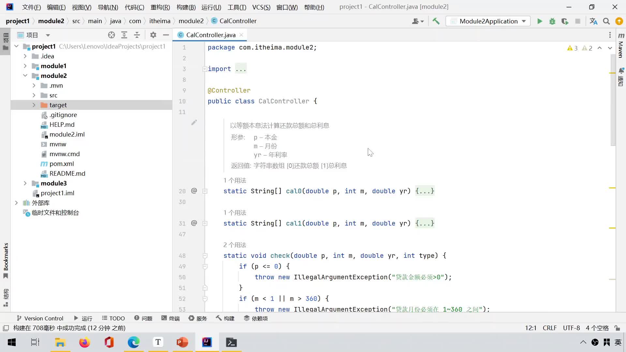Open the 重构(R) menu
Image resolution: width=626 pixels, height=352 pixels.
[160, 7]
